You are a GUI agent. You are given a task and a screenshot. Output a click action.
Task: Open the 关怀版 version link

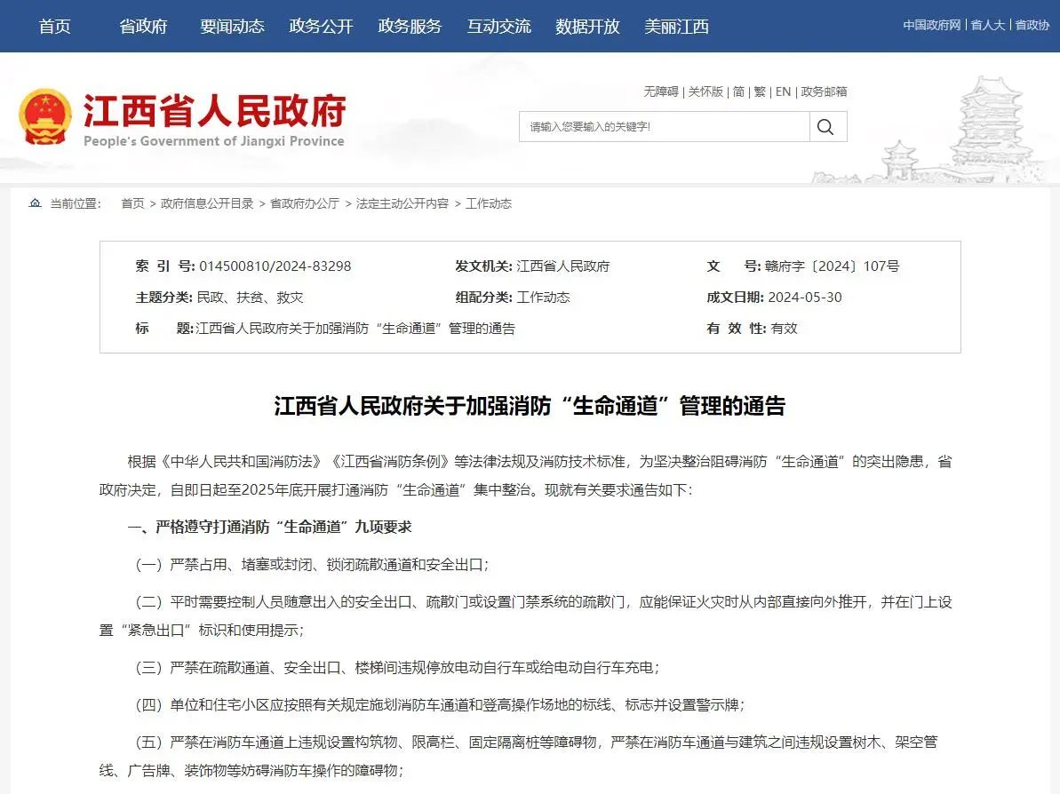705,91
